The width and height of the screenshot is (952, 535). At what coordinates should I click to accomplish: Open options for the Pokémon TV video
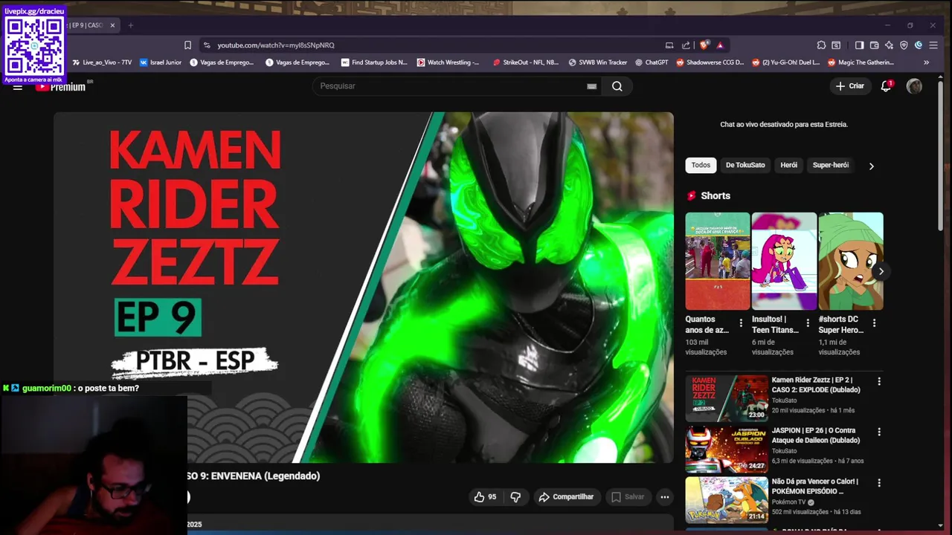[x=879, y=483]
